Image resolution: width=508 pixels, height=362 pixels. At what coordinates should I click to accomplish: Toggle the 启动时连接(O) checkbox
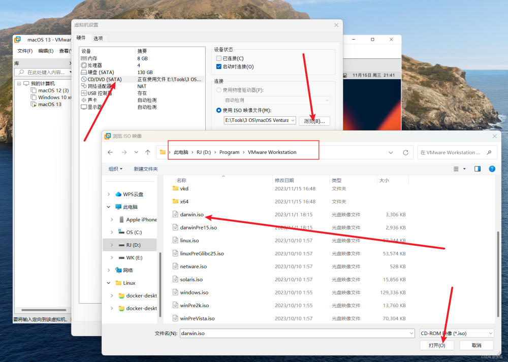click(218, 67)
